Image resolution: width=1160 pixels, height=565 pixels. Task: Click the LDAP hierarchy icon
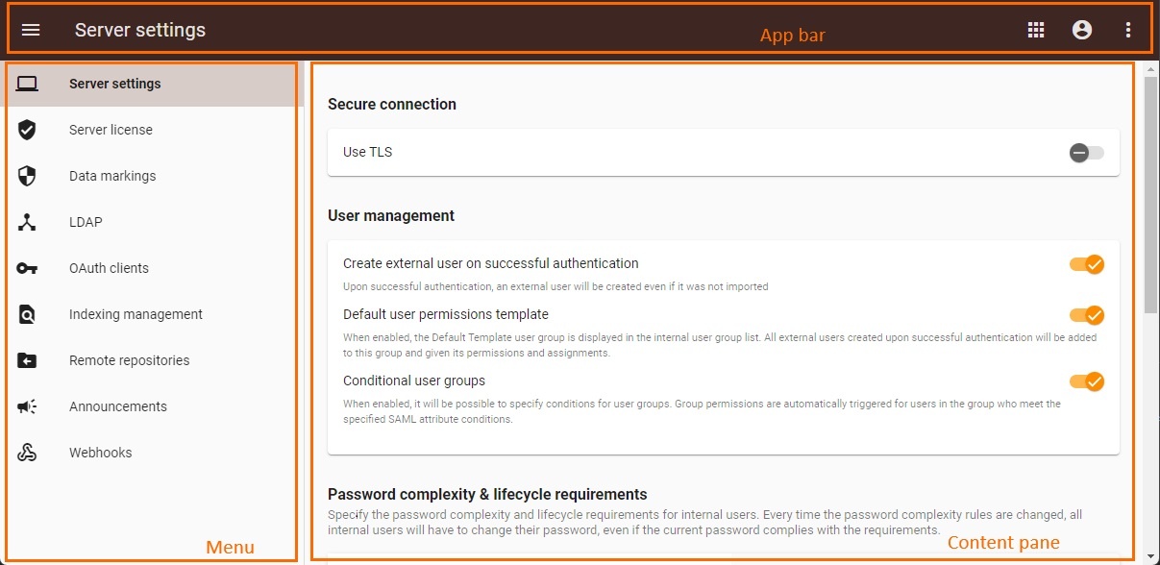[27, 222]
